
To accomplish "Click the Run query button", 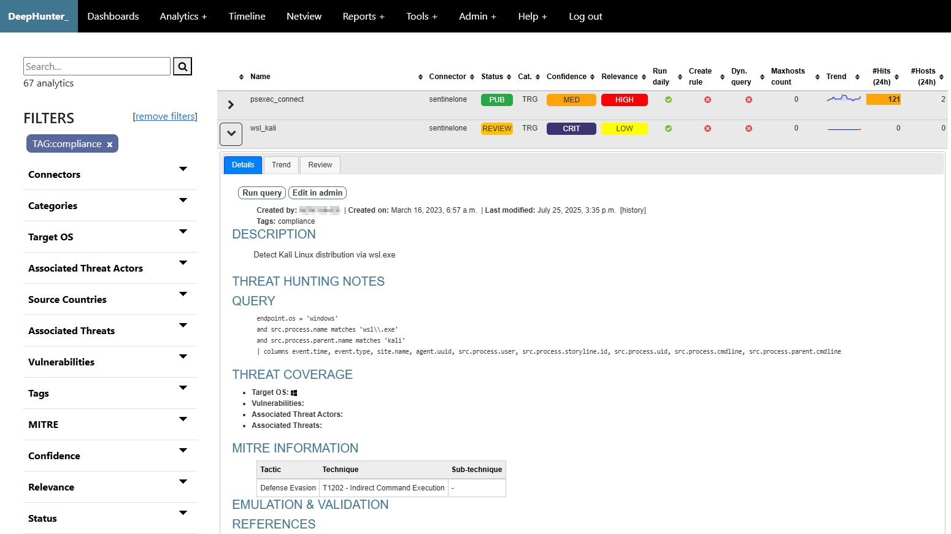I will pyautogui.click(x=262, y=193).
